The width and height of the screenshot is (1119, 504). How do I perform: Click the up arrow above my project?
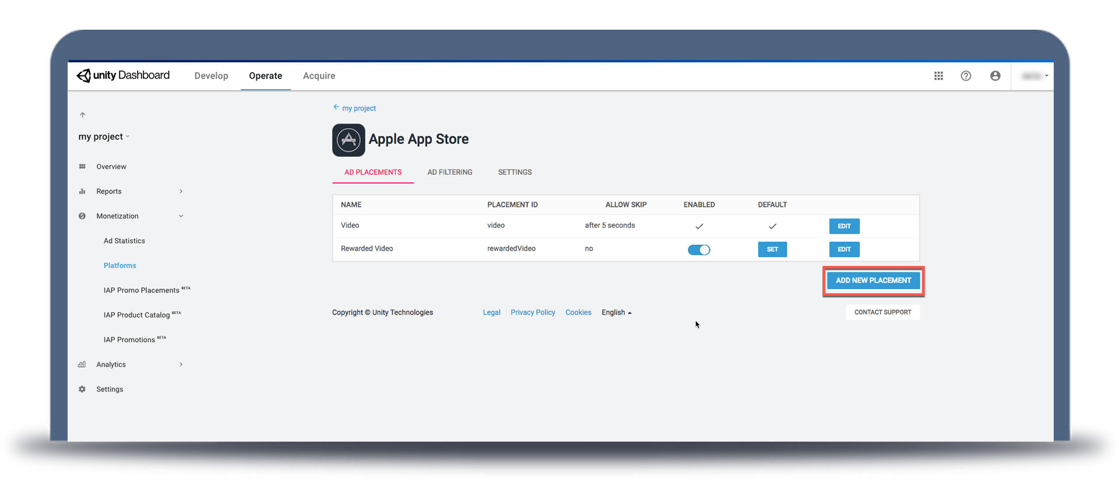coord(82,115)
